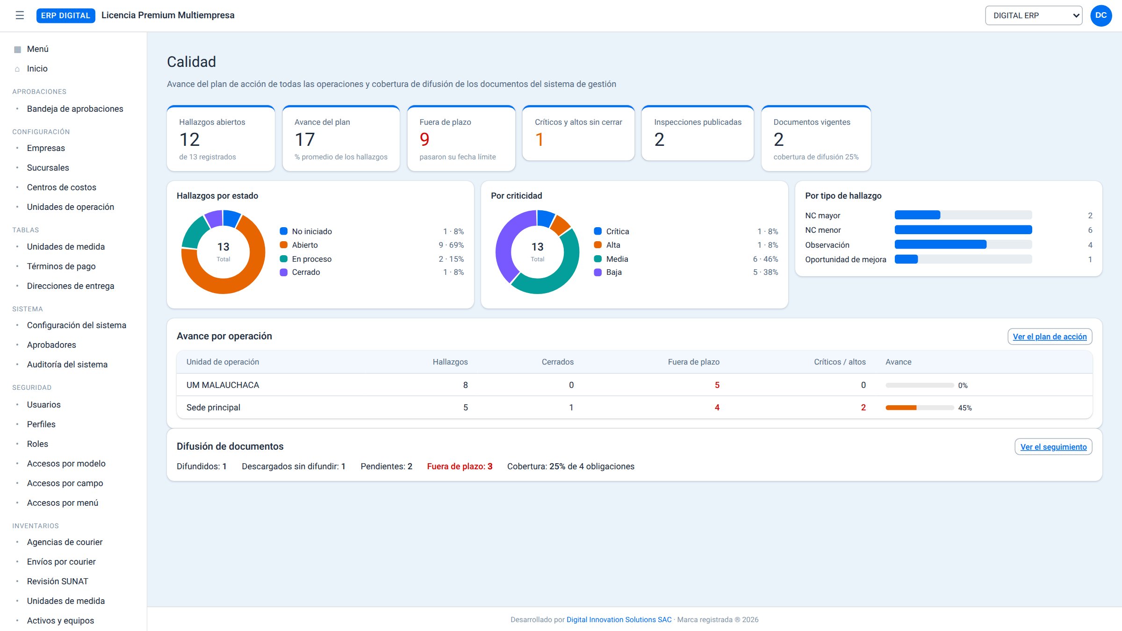Image resolution: width=1122 pixels, height=631 pixels.
Task: Open Accesos por modelo
Action: (x=66, y=464)
